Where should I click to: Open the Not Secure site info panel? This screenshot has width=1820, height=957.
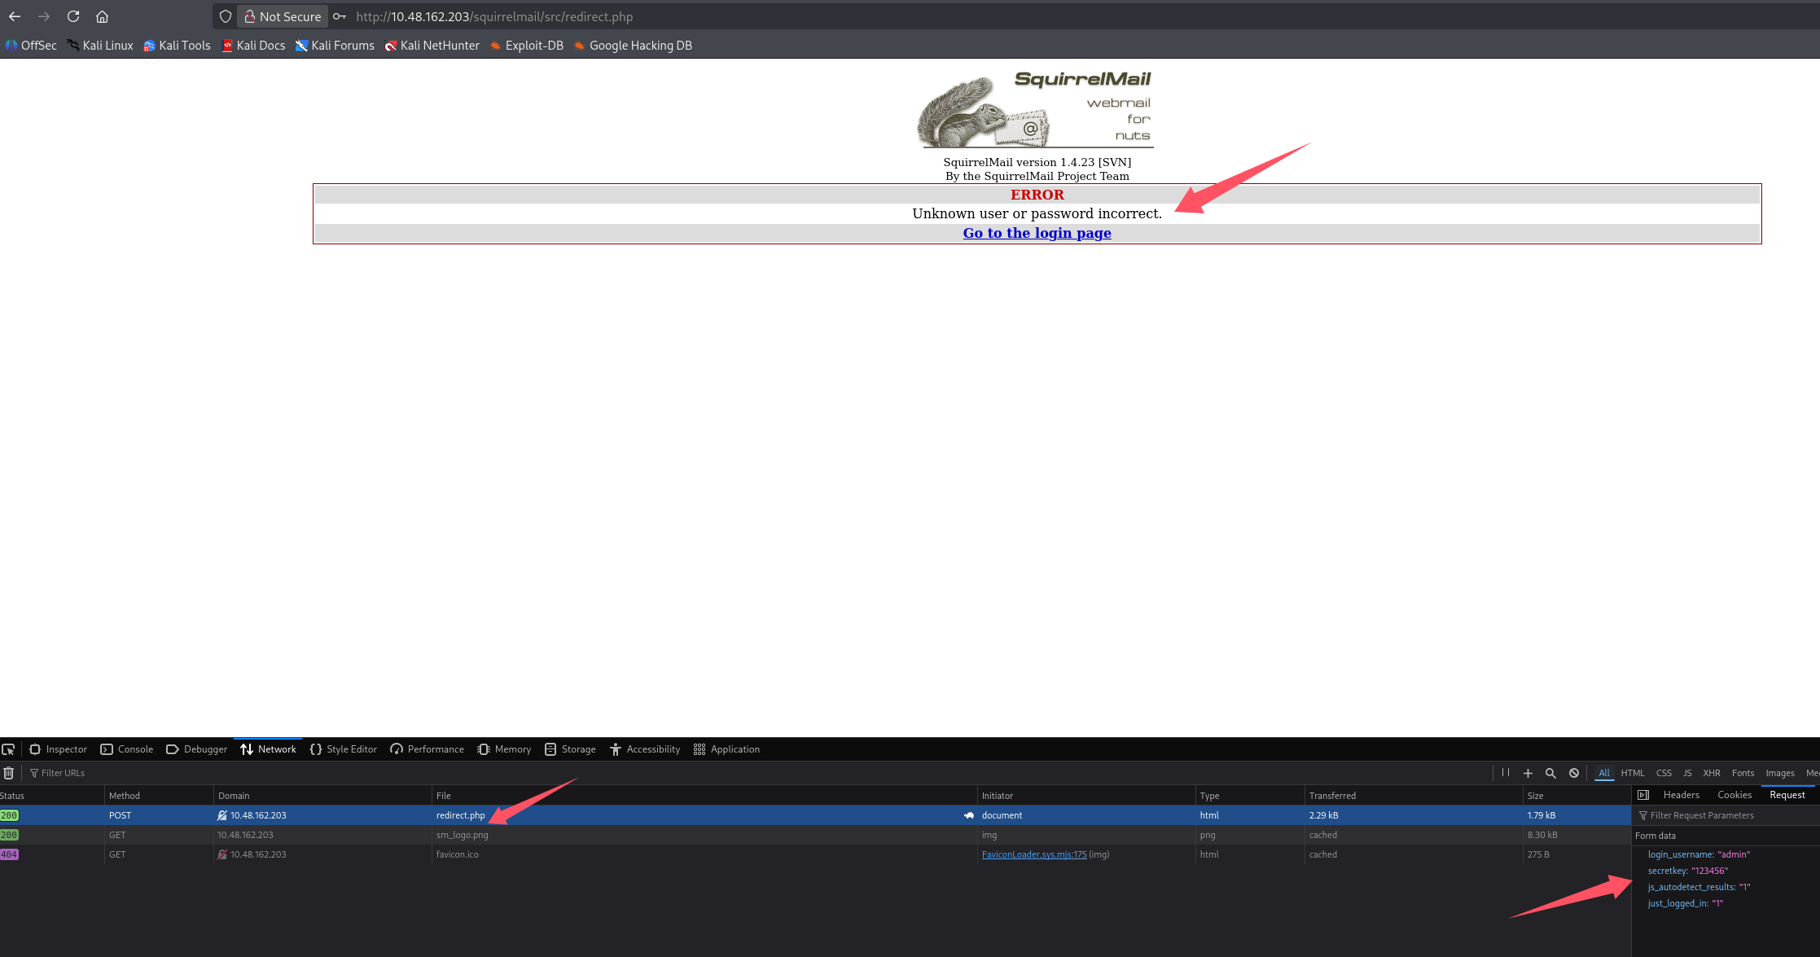(x=283, y=16)
